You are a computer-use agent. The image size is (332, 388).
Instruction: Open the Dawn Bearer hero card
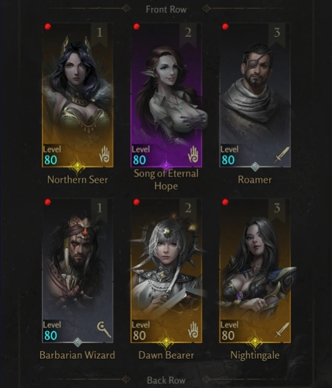tap(166, 270)
